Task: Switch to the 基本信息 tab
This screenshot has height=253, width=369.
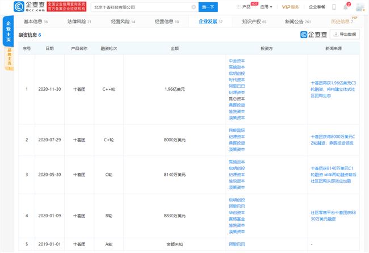Action: (36, 22)
